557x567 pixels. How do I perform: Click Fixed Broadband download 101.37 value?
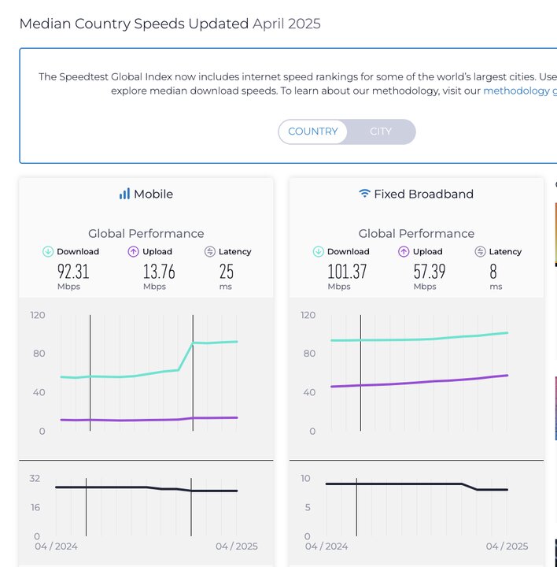point(347,272)
